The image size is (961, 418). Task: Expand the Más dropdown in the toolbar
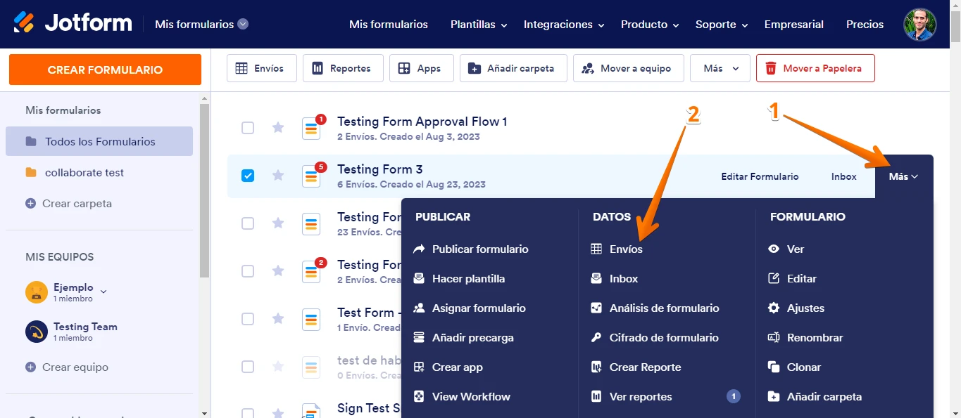(720, 67)
